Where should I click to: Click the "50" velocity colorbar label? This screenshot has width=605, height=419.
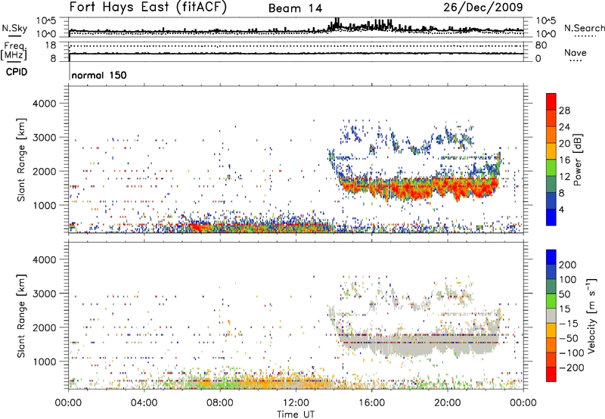564,294
